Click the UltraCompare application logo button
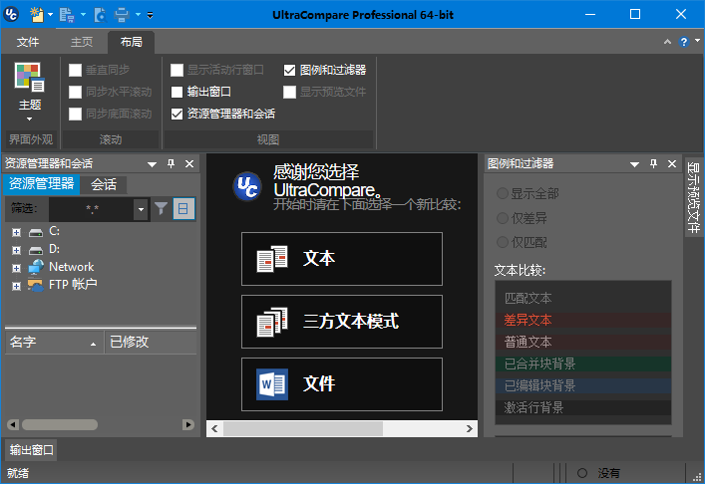705x484 pixels. (11, 14)
